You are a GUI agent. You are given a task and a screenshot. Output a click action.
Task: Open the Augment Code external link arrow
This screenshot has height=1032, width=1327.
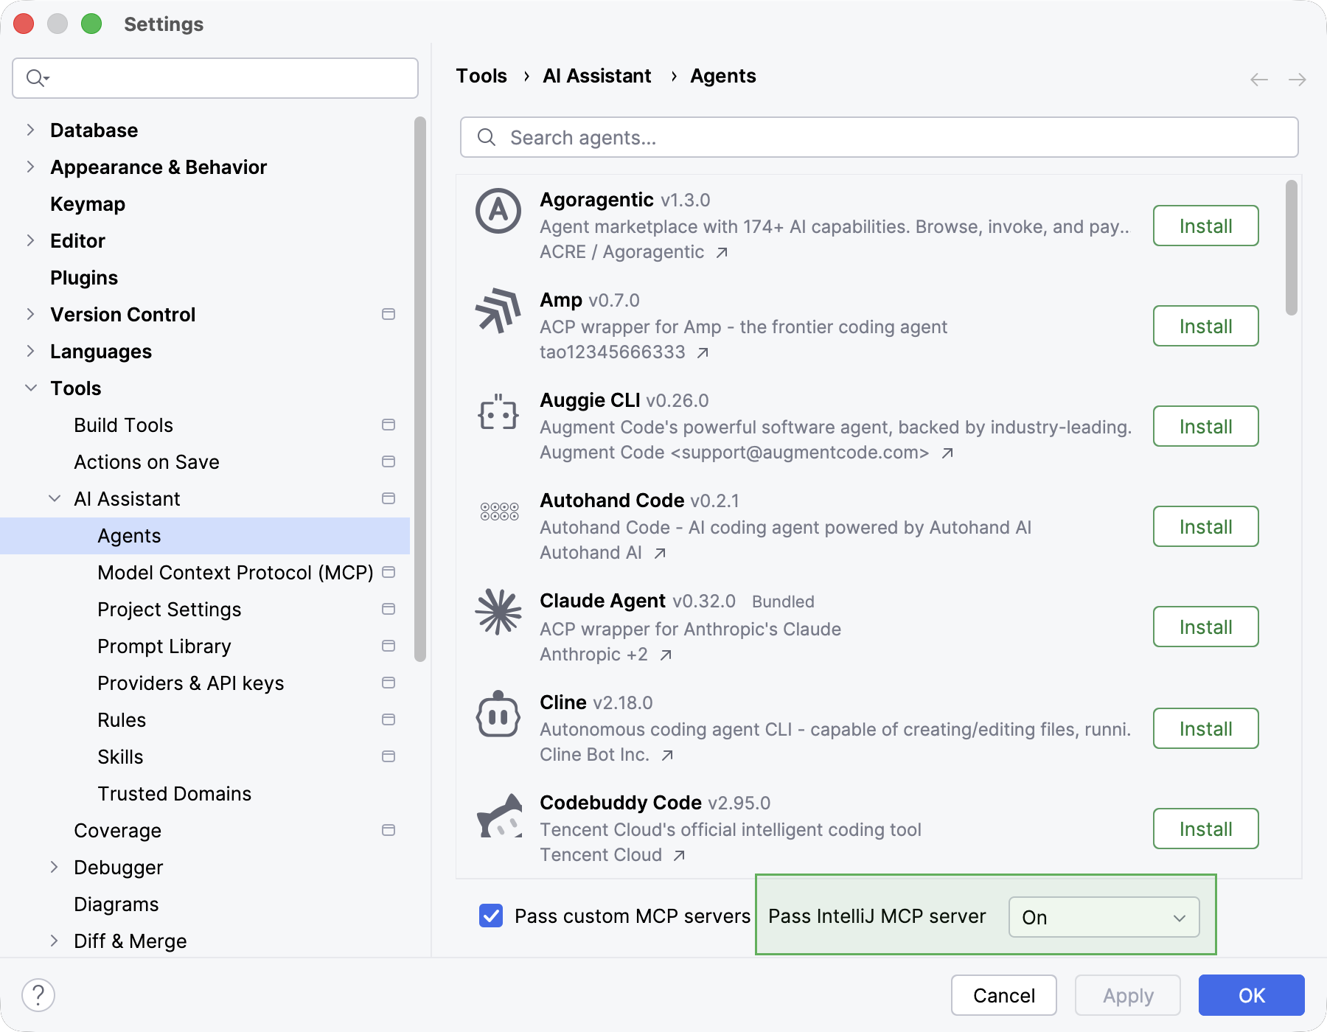[947, 453]
